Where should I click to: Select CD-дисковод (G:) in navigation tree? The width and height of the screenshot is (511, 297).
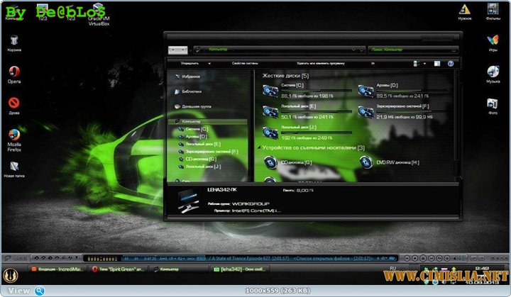197,159
